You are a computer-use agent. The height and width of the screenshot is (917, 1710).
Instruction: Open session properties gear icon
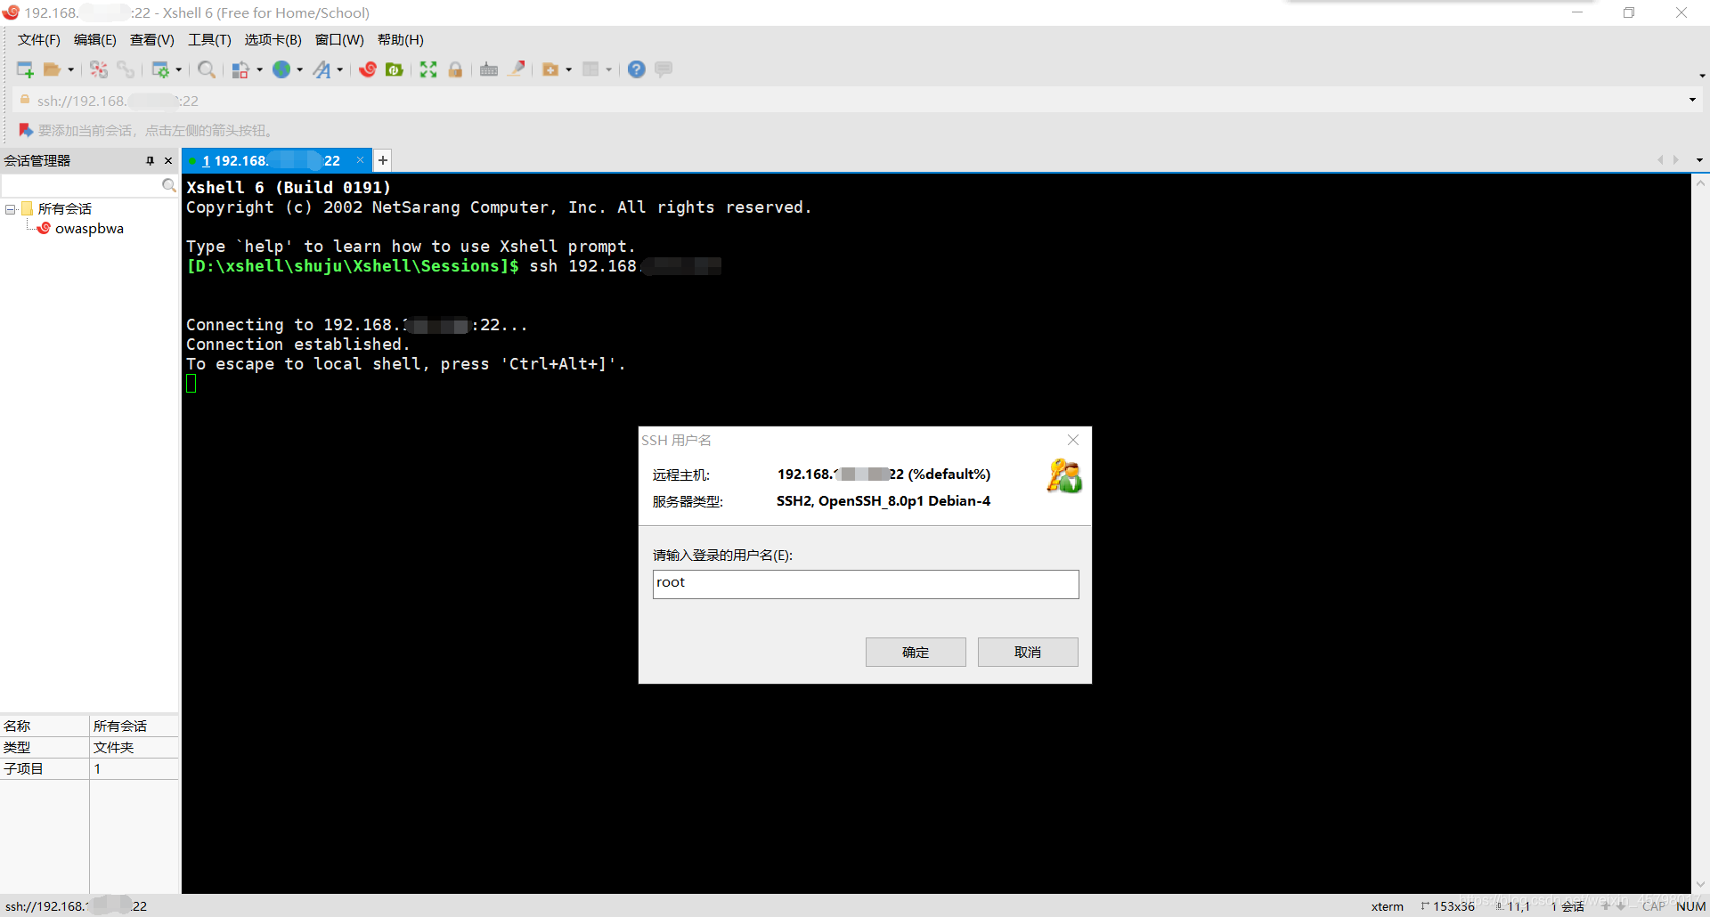(160, 69)
